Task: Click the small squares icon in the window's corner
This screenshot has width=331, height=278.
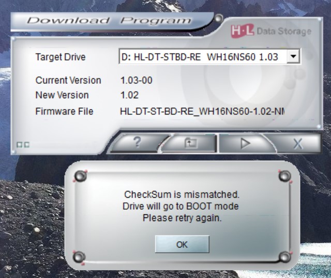Action: click(23, 145)
